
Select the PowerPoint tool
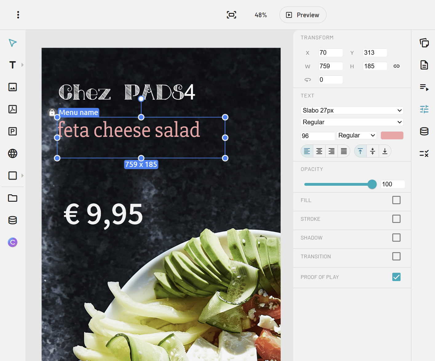pyautogui.click(x=13, y=131)
